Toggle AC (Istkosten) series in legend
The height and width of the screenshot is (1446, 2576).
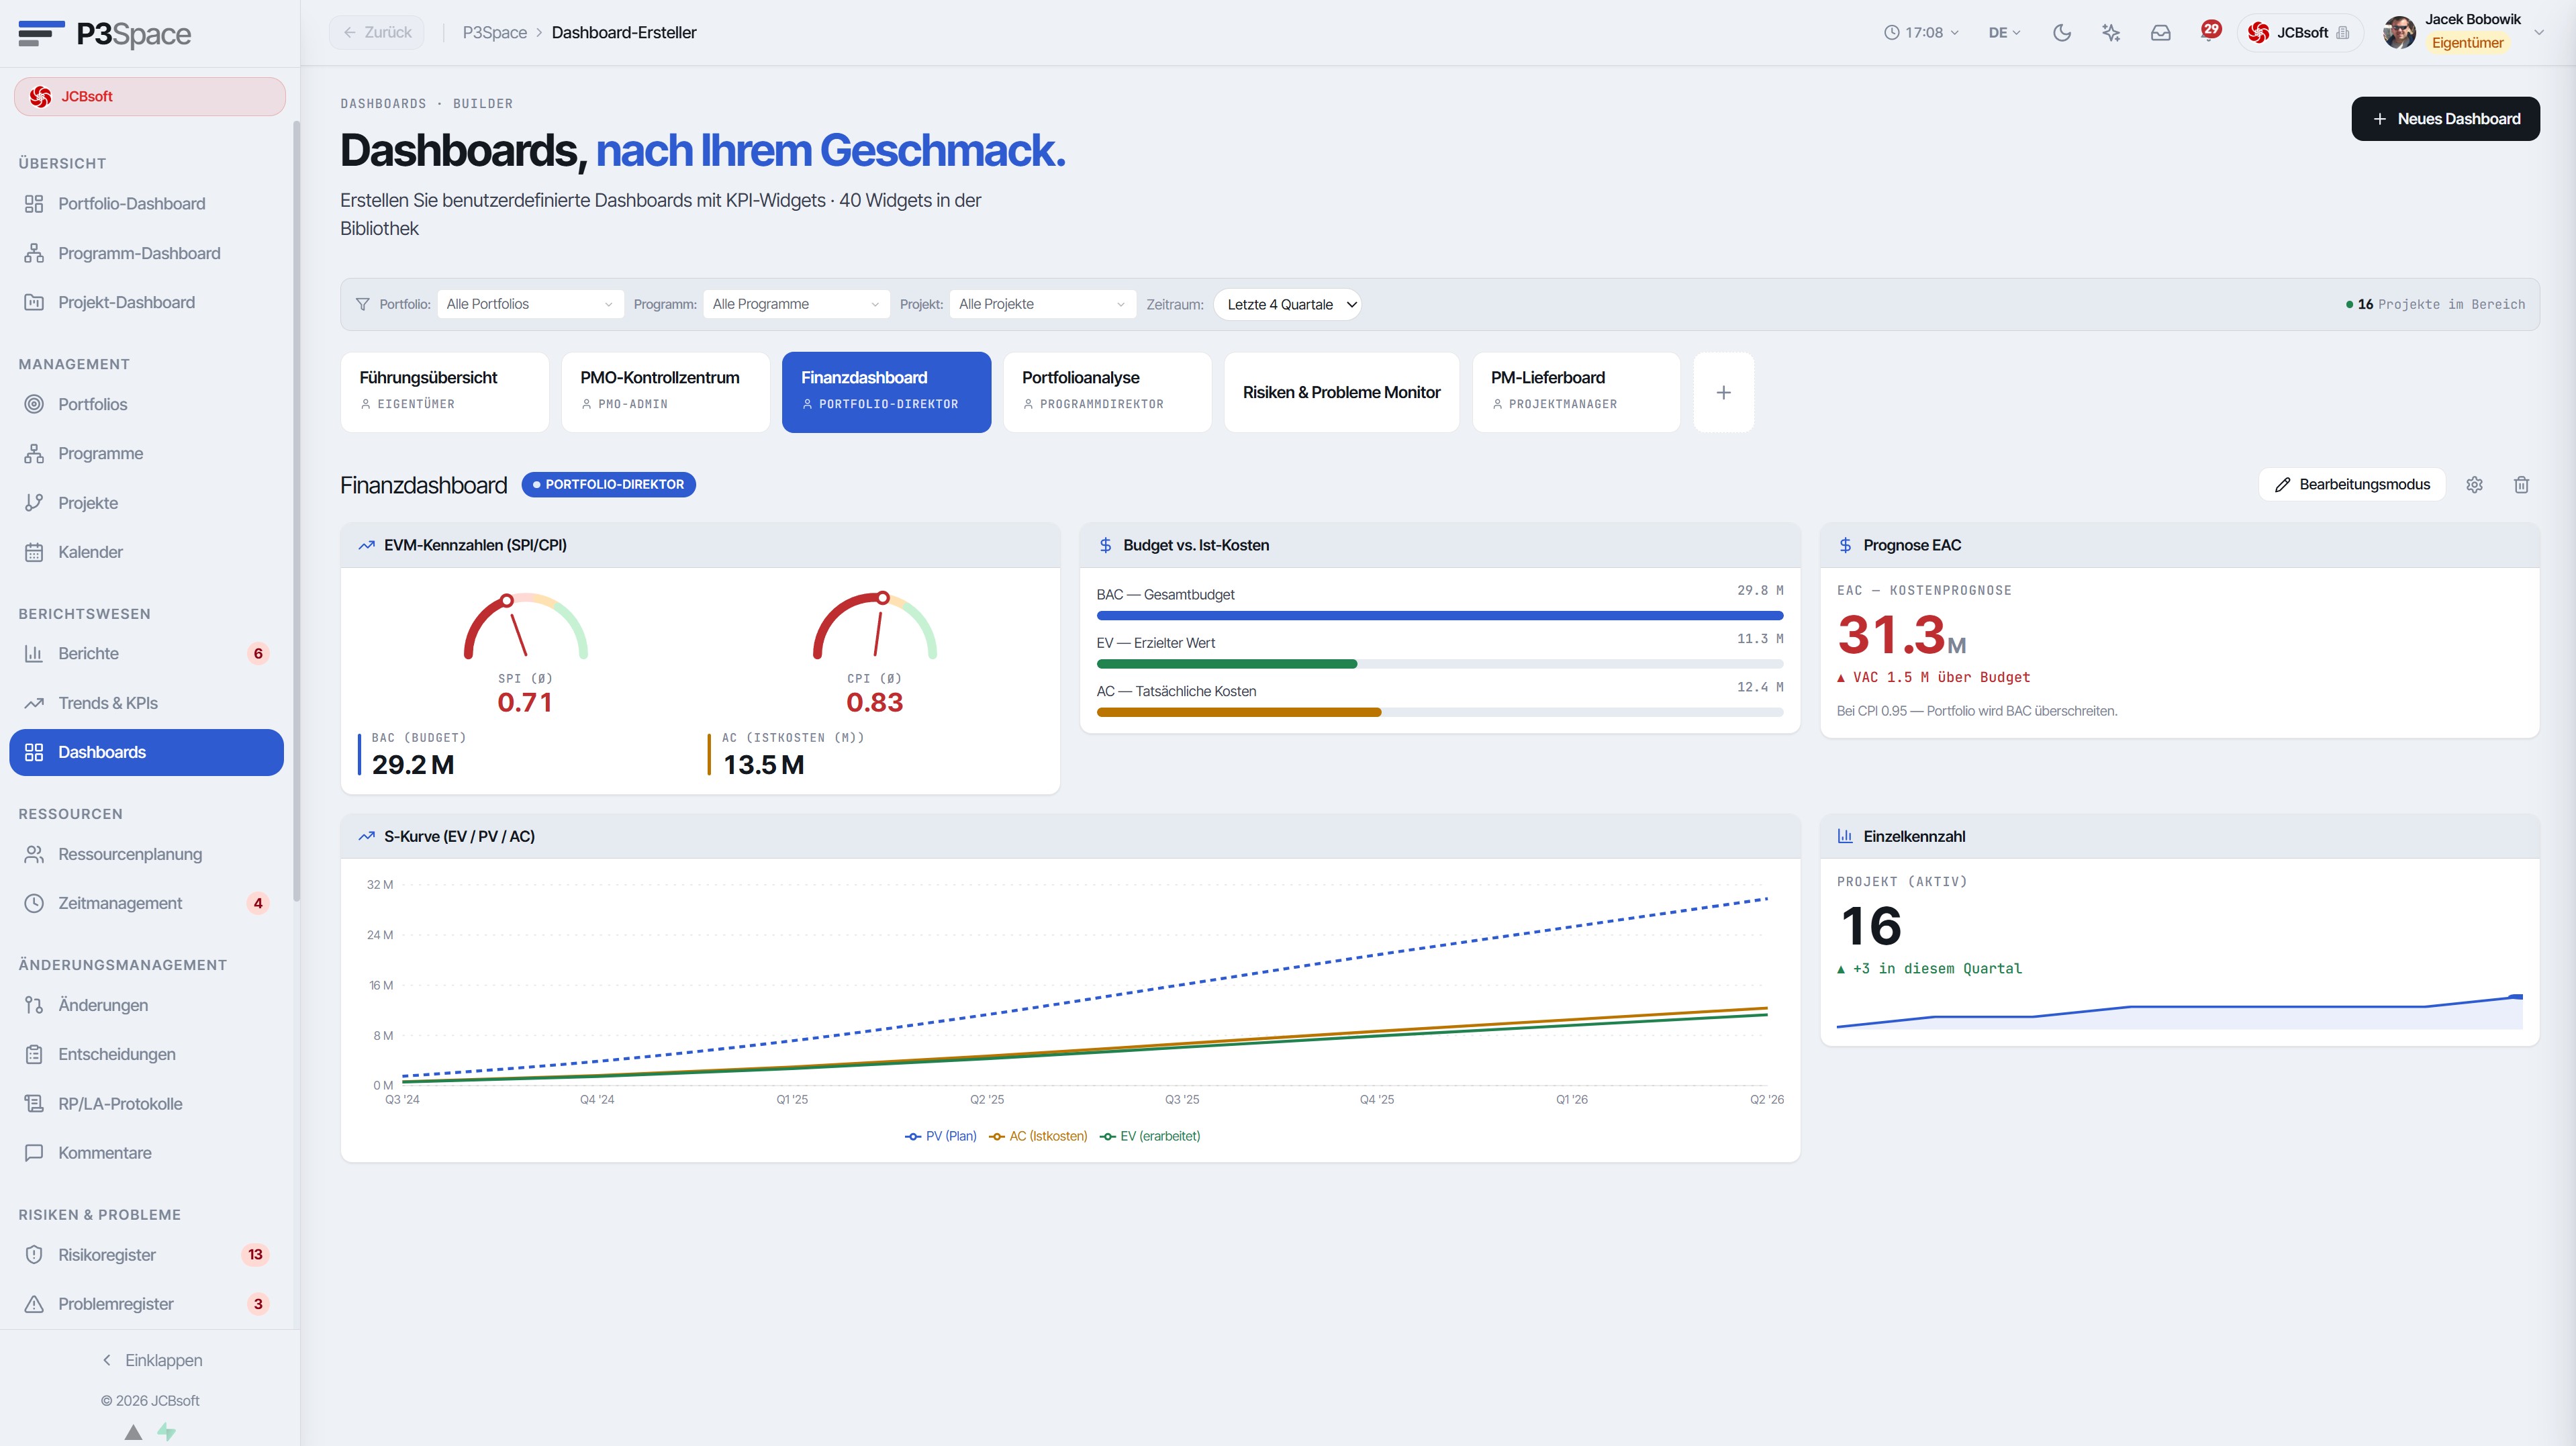1038,1137
